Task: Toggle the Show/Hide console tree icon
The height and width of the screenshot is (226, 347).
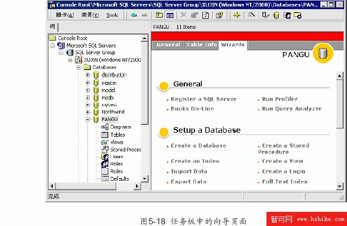Action: tap(170, 15)
